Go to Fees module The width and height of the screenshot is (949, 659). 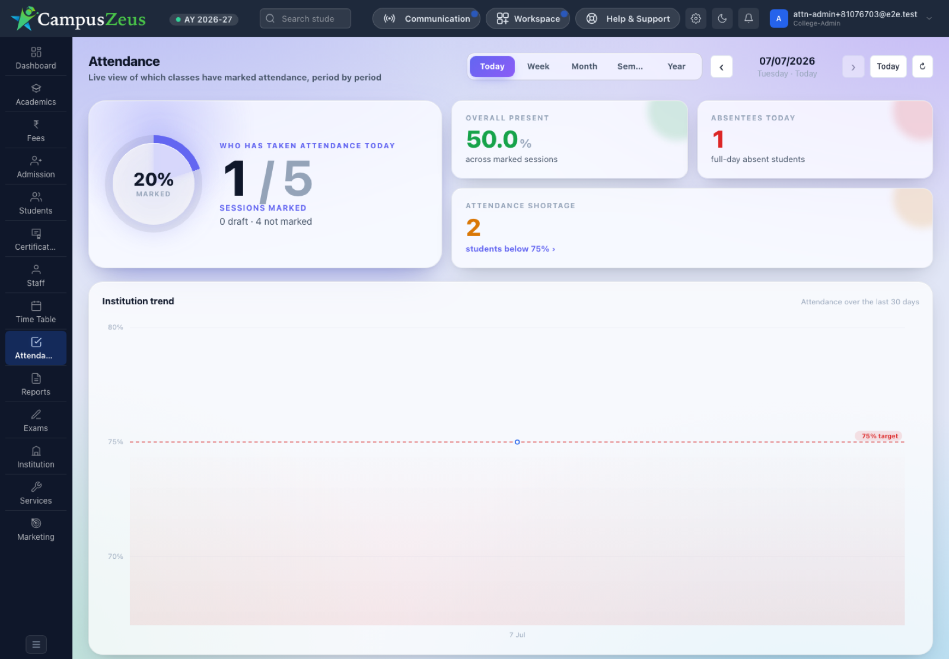coord(36,130)
